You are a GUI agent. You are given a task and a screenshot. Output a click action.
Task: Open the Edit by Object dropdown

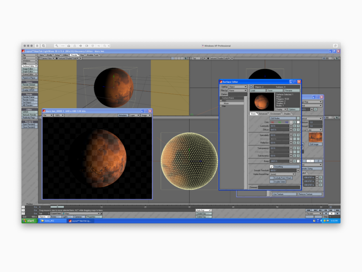[237, 87]
